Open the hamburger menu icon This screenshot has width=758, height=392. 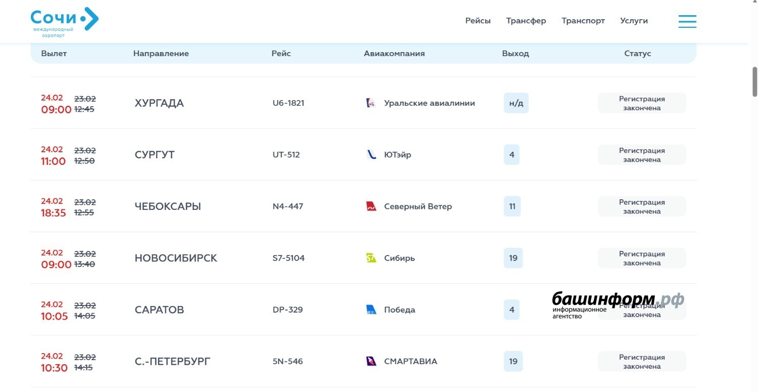pyautogui.click(x=687, y=21)
